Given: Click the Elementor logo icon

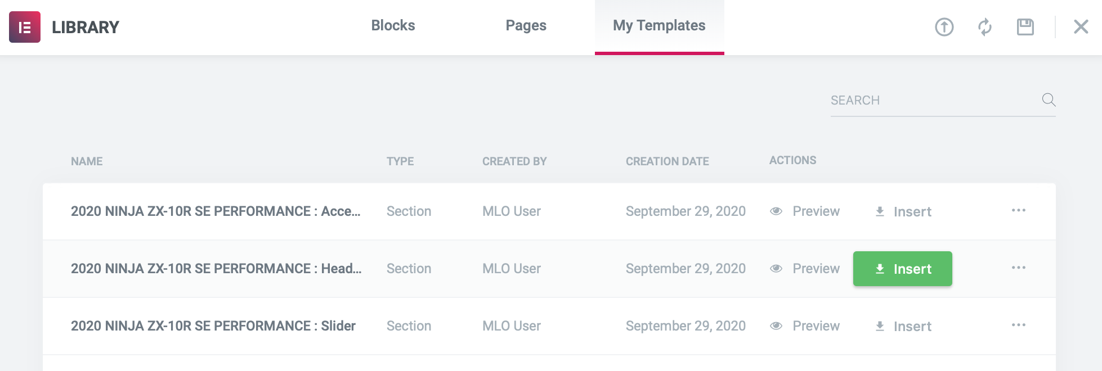Looking at the screenshot, I should (25, 27).
